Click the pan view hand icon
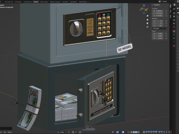The width and height of the screenshot is (179, 134). [x=147, y=20]
